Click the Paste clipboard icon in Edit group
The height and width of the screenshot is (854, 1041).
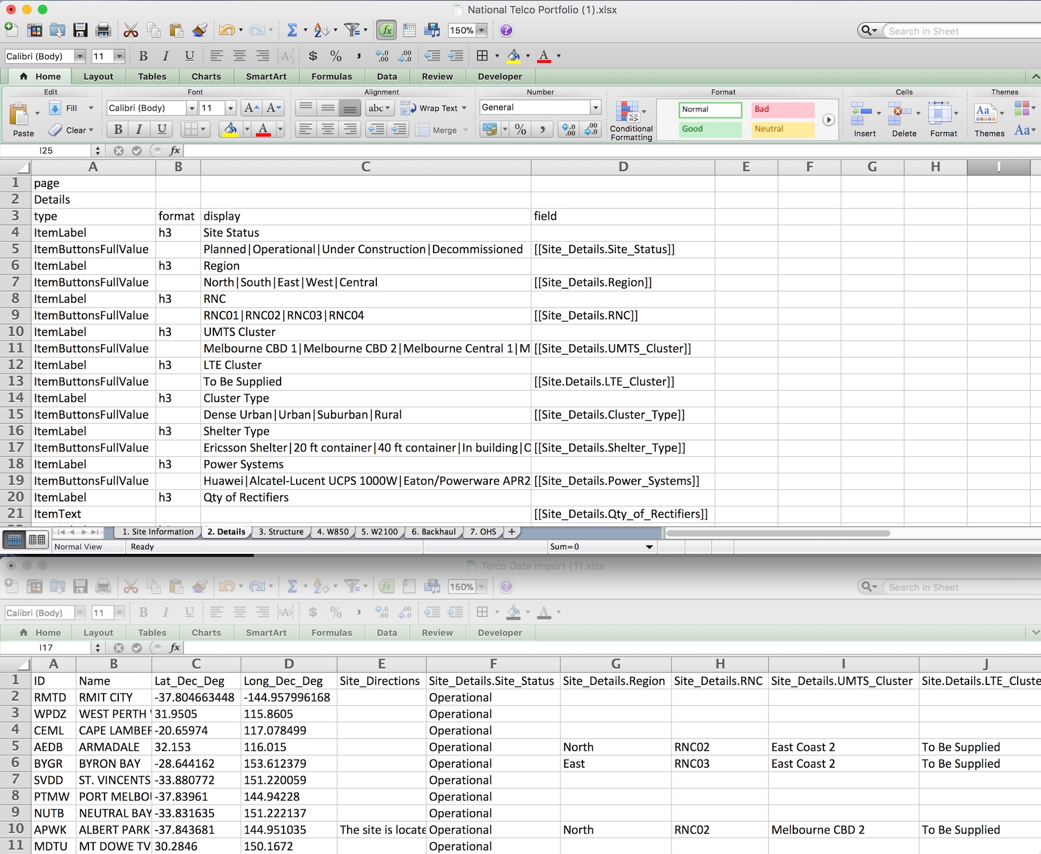(20, 114)
